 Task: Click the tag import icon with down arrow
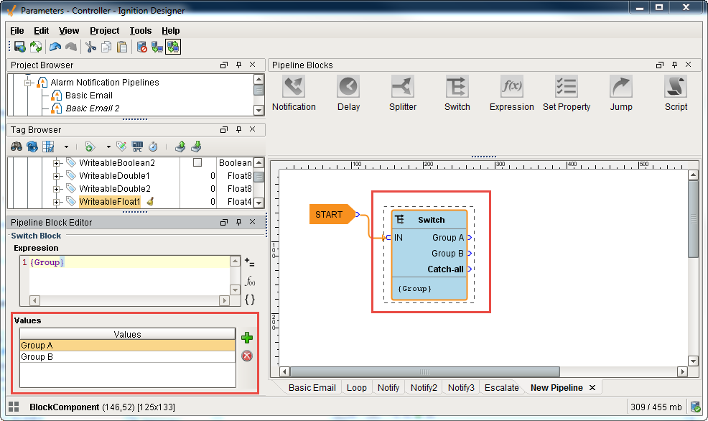(x=196, y=147)
